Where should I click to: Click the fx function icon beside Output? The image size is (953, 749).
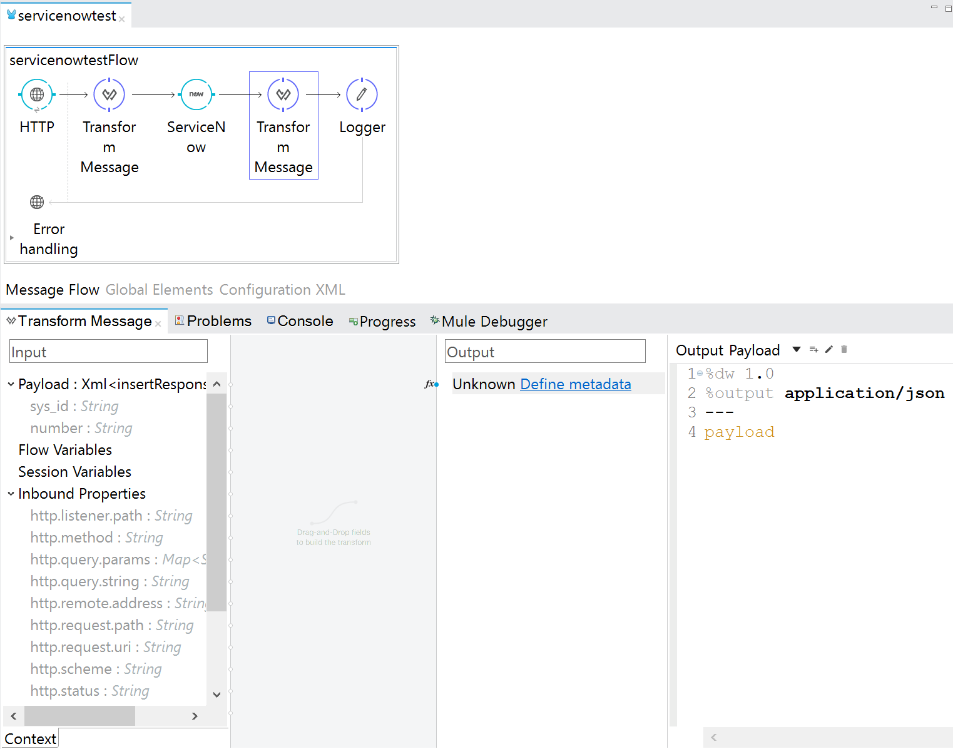coord(430,384)
